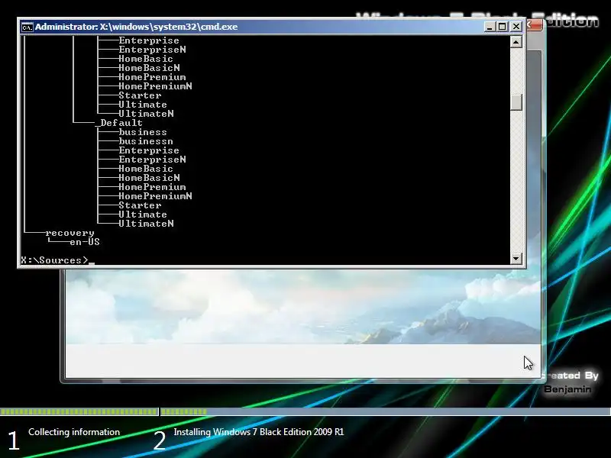This screenshot has width=611, height=458.
Task: Click the Starter entry under _Default
Action: [140, 205]
